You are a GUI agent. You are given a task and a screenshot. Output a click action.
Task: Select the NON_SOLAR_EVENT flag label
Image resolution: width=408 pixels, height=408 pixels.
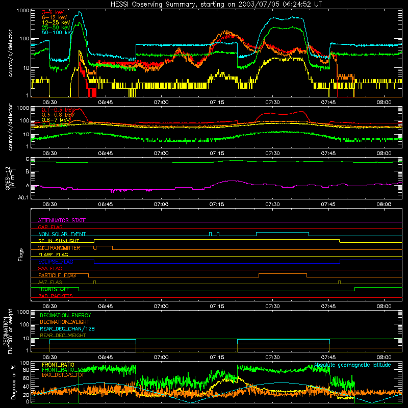click(62, 234)
